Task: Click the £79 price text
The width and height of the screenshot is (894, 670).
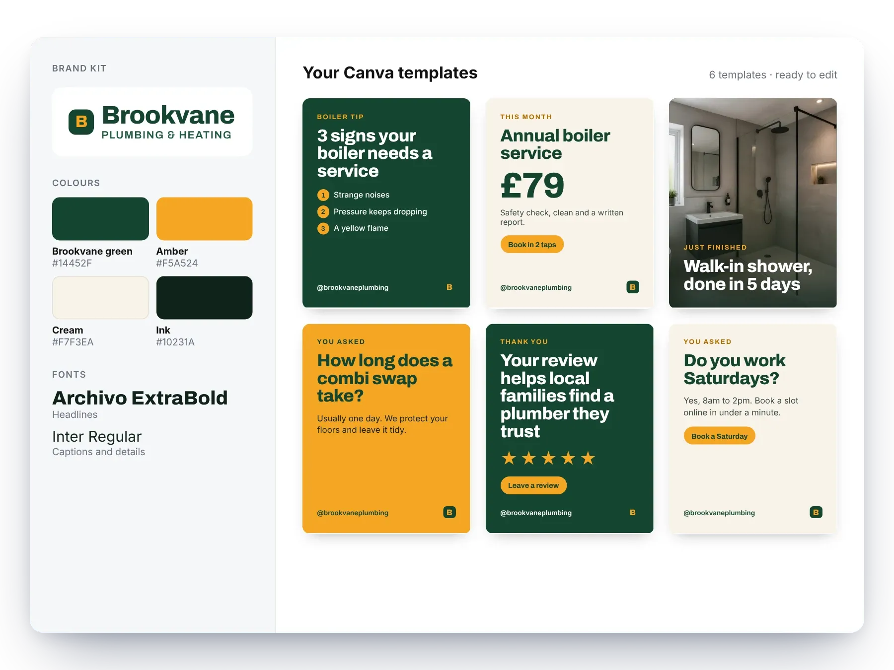Action: [532, 186]
